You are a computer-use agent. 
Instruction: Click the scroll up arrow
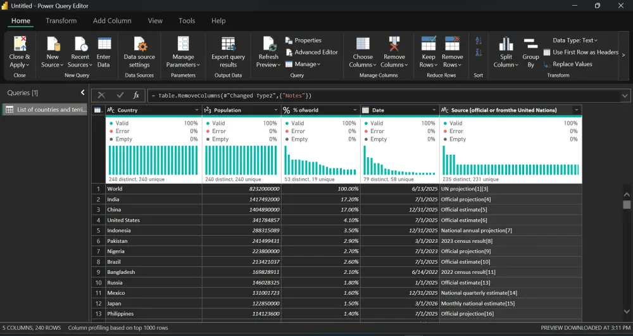point(627,195)
